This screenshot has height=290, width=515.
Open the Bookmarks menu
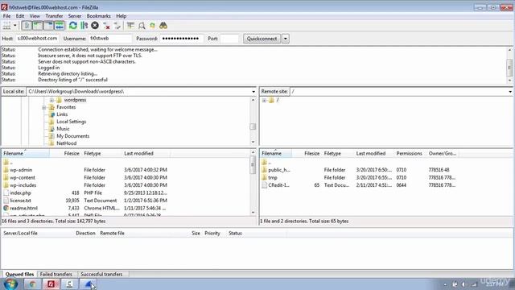point(98,16)
